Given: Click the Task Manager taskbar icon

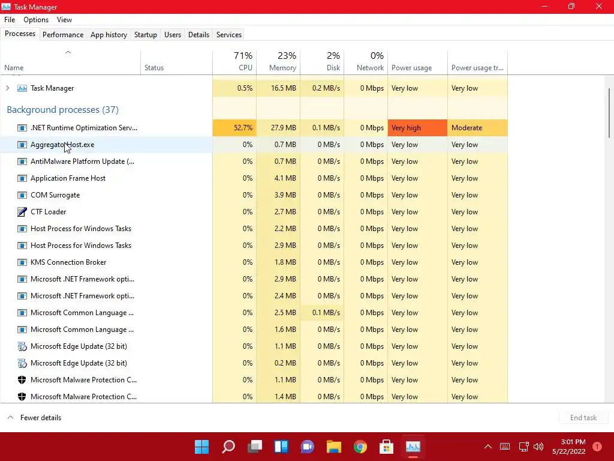Looking at the screenshot, I should (x=413, y=447).
